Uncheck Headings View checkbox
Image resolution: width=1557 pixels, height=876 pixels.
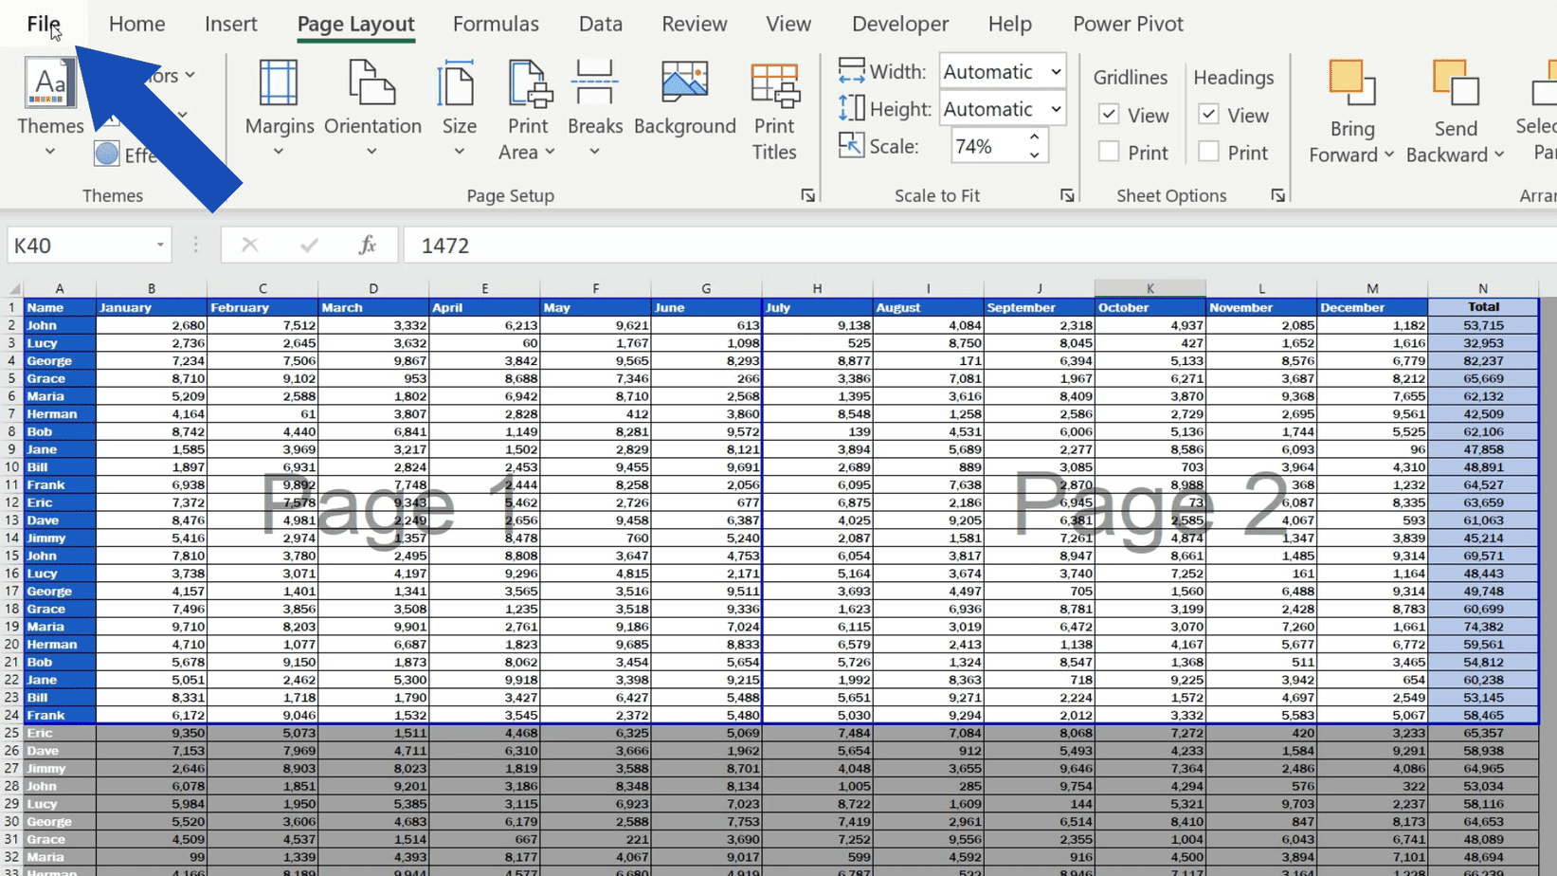pos(1208,115)
